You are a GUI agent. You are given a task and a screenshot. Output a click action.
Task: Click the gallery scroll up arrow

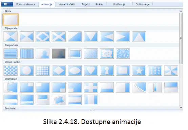click(x=181, y=11)
